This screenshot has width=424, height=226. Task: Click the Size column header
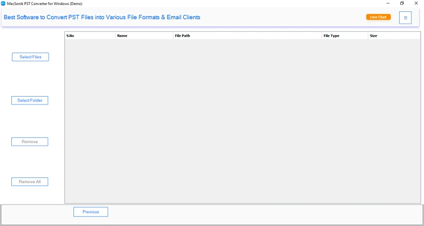pyautogui.click(x=394, y=36)
